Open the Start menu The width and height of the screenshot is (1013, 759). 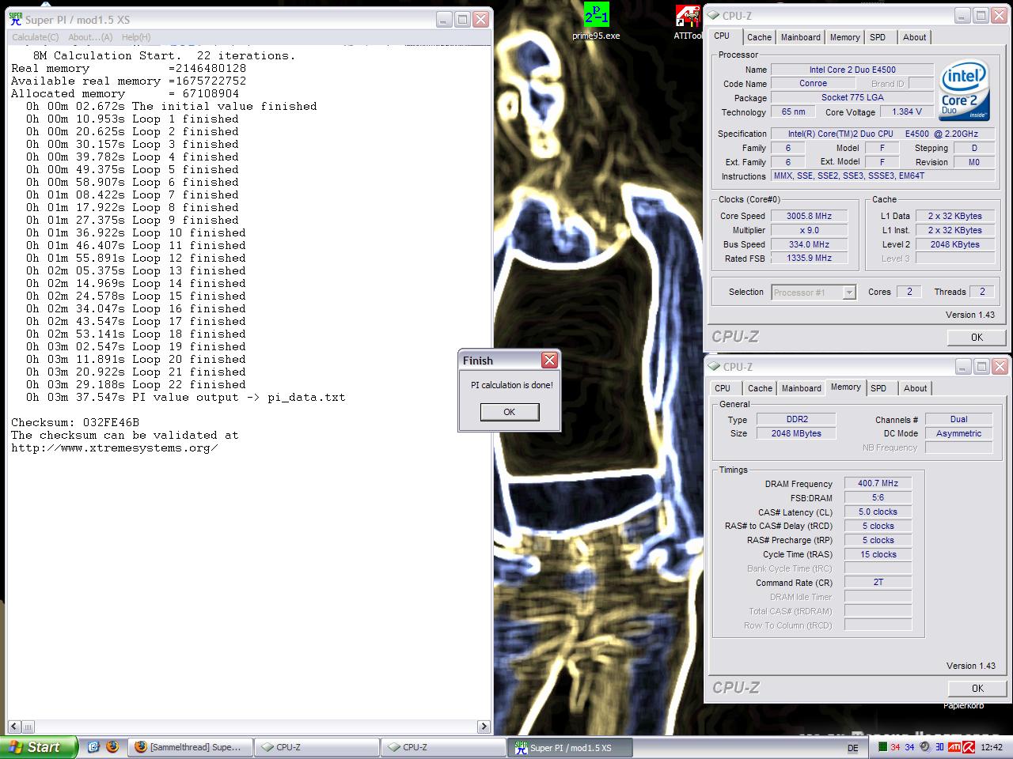click(x=39, y=747)
